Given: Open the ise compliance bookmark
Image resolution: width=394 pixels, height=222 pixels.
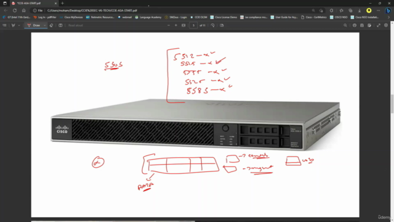Looking at the screenshot, I should point(254,17).
